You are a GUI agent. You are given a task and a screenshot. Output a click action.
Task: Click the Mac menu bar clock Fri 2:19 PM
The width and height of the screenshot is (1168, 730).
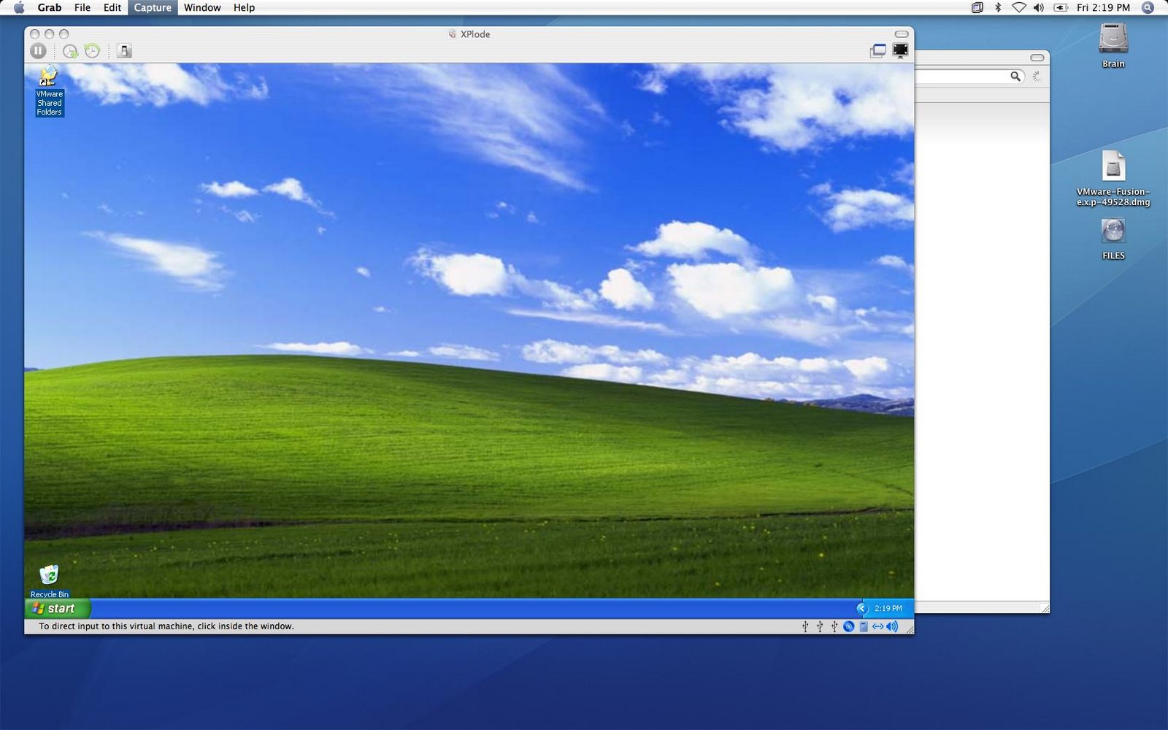(1103, 7)
